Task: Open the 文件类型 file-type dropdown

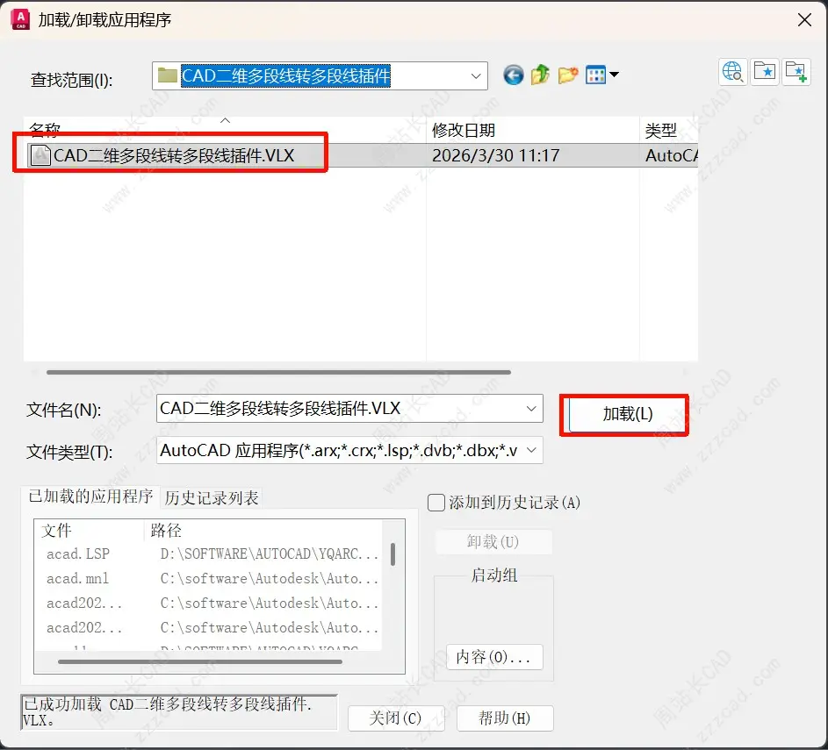Action: [529, 450]
